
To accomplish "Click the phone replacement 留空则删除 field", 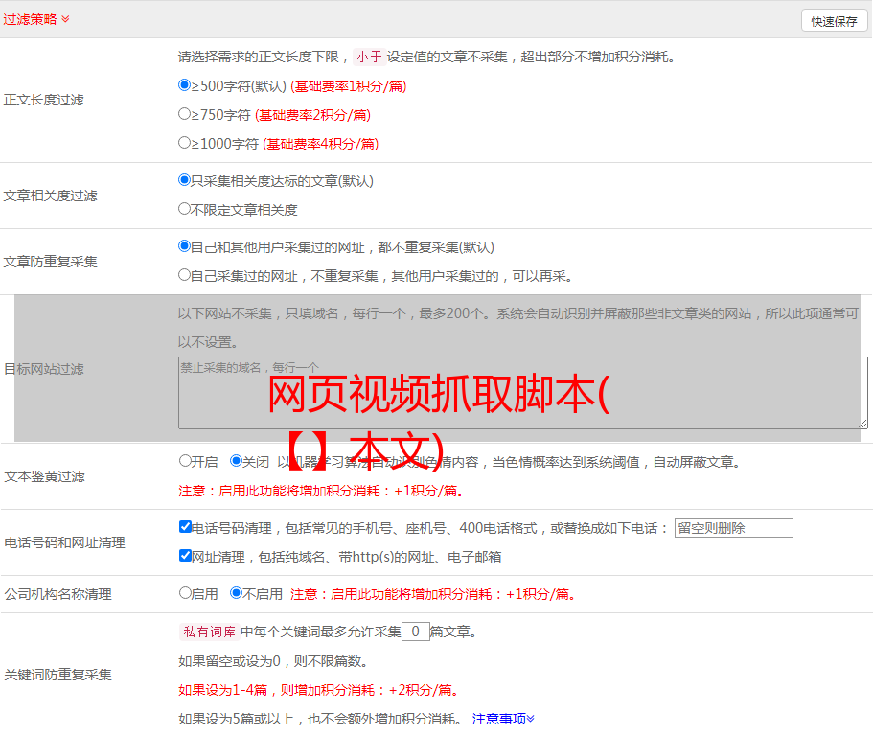I will tap(733, 528).
